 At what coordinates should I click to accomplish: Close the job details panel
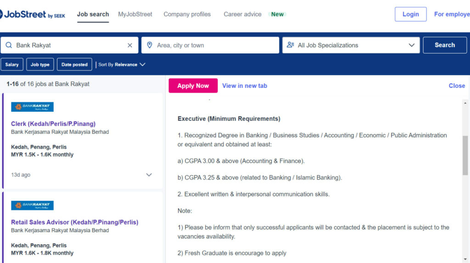coord(457,86)
